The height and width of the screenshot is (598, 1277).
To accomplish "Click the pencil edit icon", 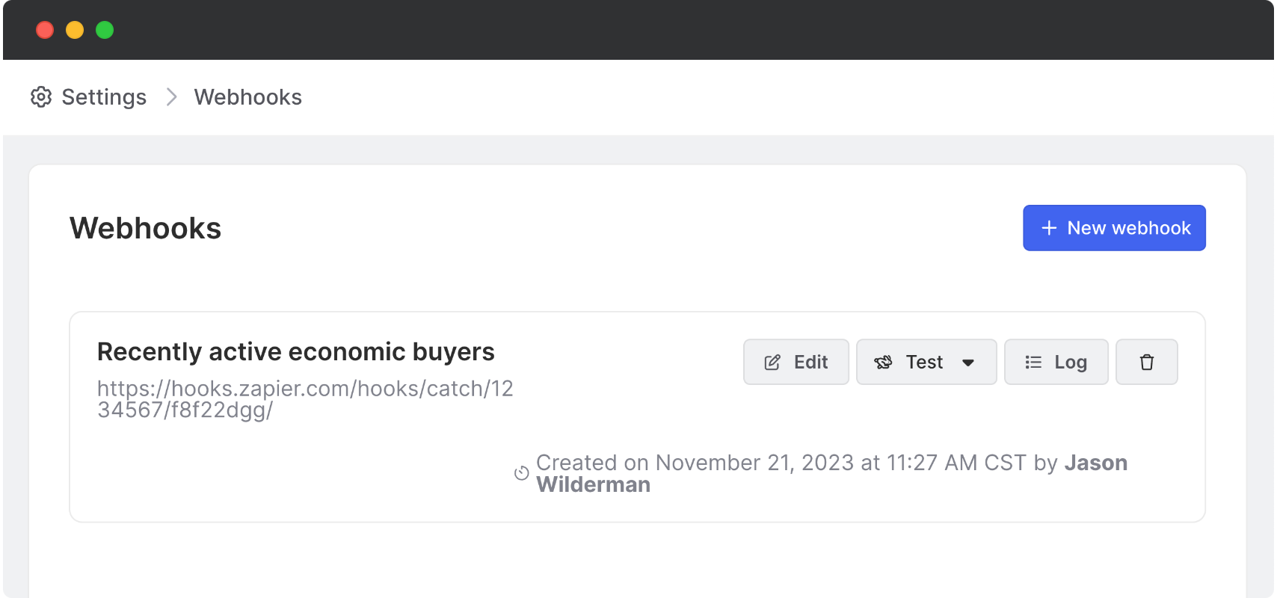I will (x=772, y=363).
